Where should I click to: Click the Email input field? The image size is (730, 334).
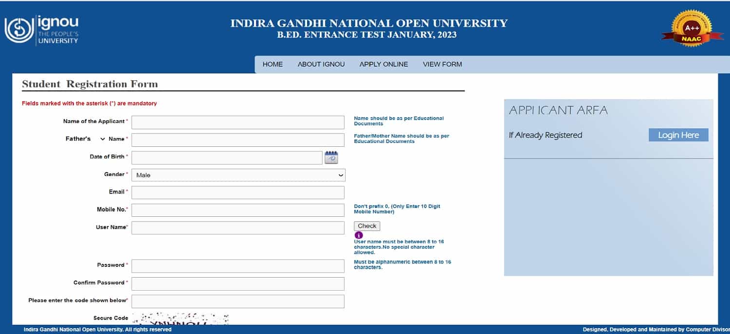click(x=237, y=192)
